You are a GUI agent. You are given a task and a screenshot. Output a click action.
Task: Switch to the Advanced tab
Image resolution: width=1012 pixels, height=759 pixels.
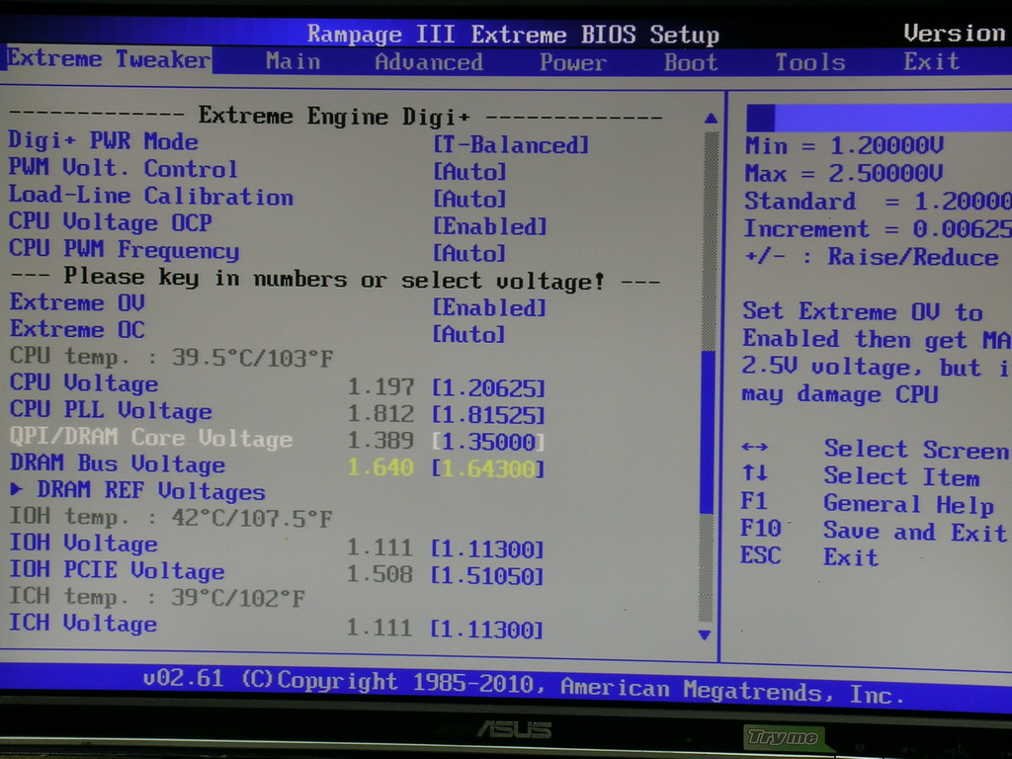[429, 62]
